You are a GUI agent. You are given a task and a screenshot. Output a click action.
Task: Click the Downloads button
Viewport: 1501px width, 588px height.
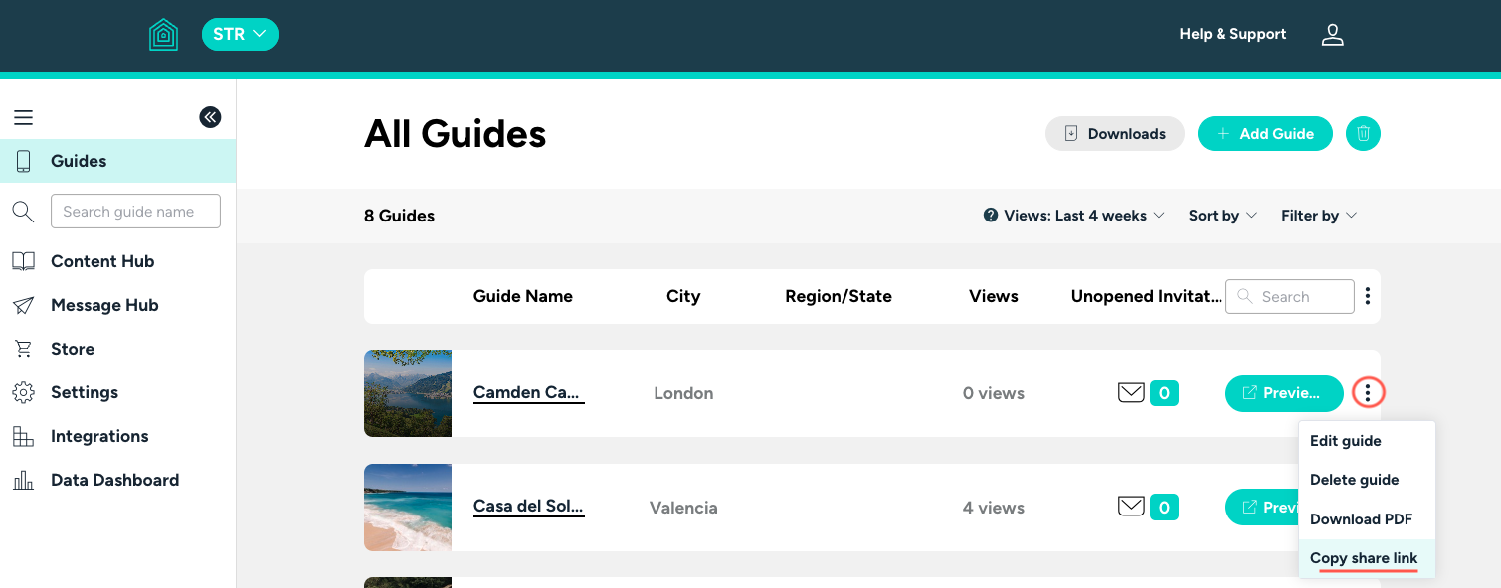click(1115, 134)
